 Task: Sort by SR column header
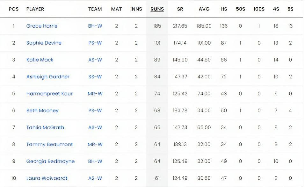[180, 9]
